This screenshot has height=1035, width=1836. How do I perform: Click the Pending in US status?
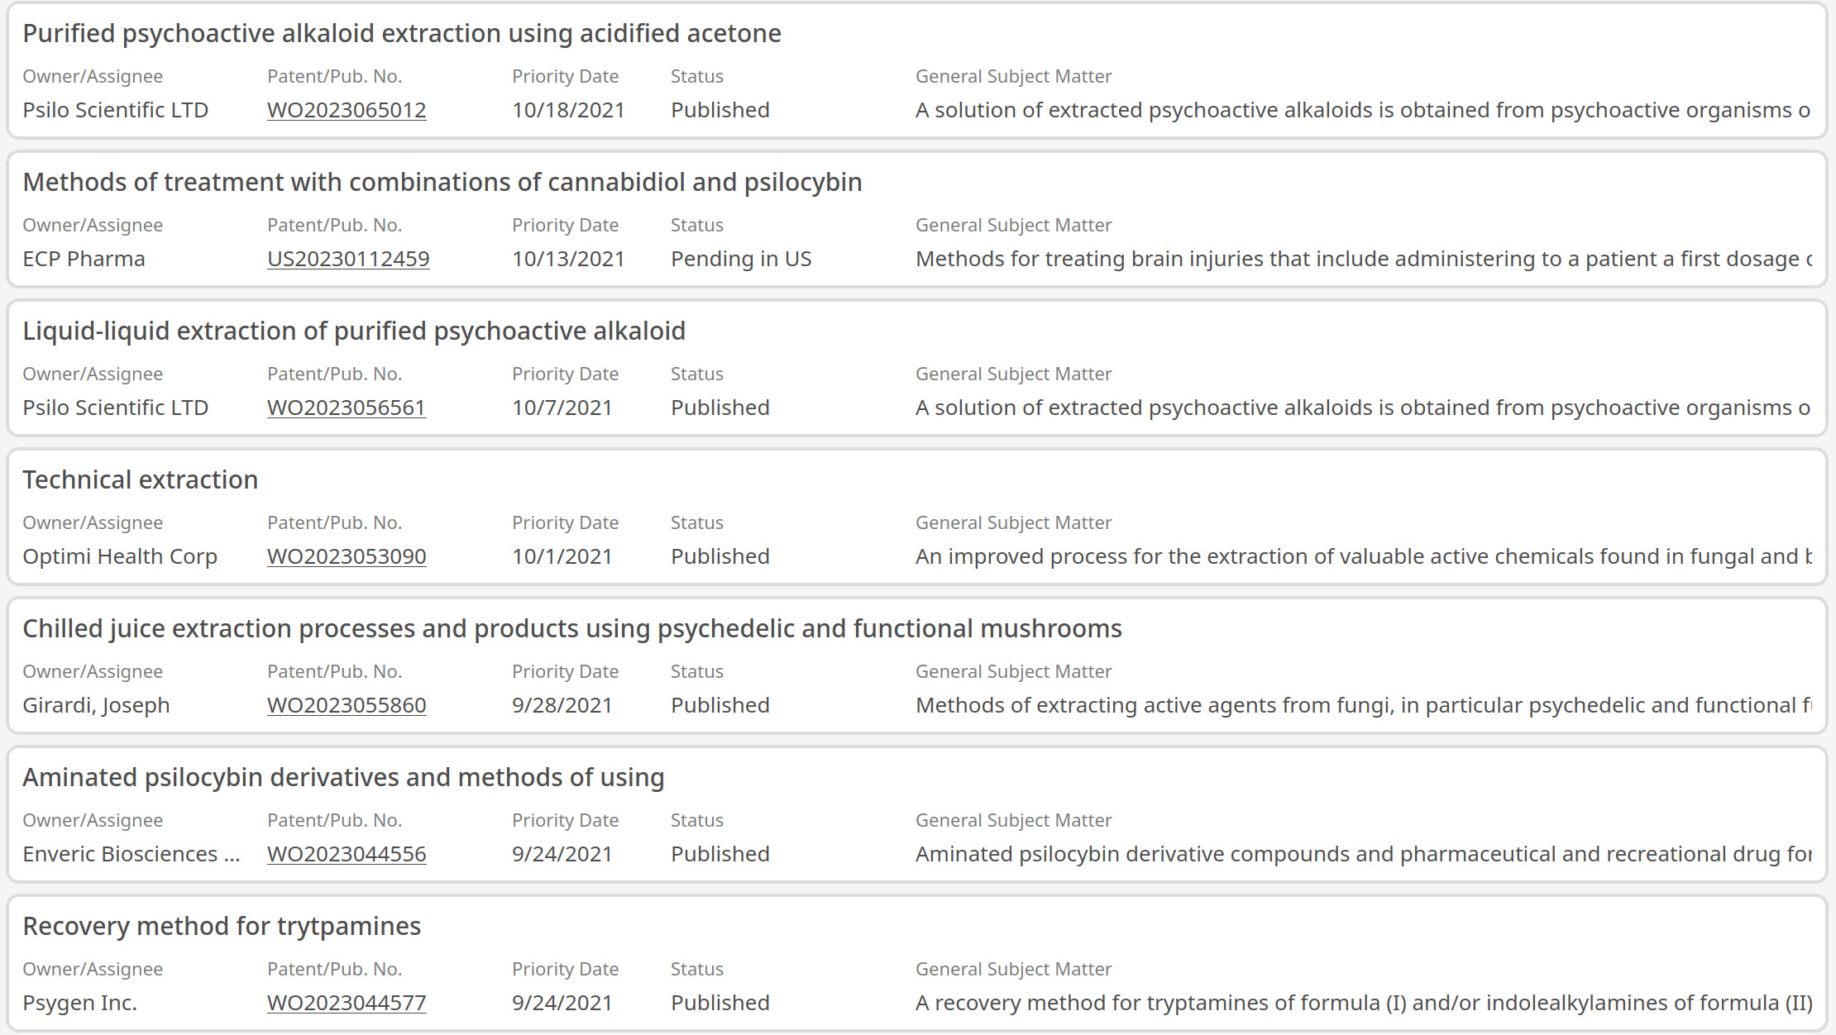(741, 259)
